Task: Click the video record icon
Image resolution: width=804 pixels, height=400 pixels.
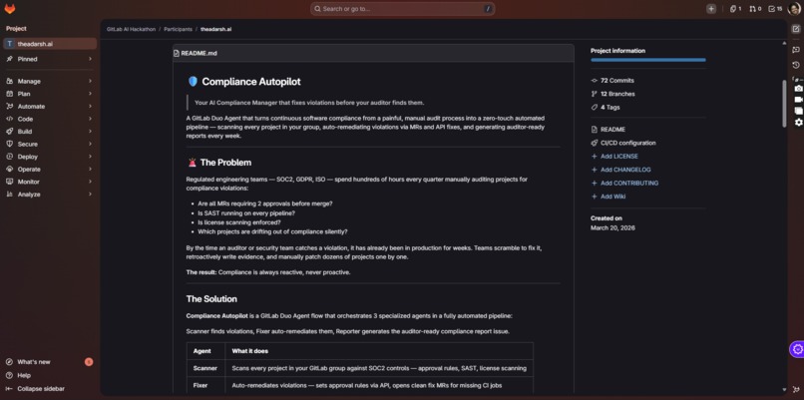Action: coord(798,100)
